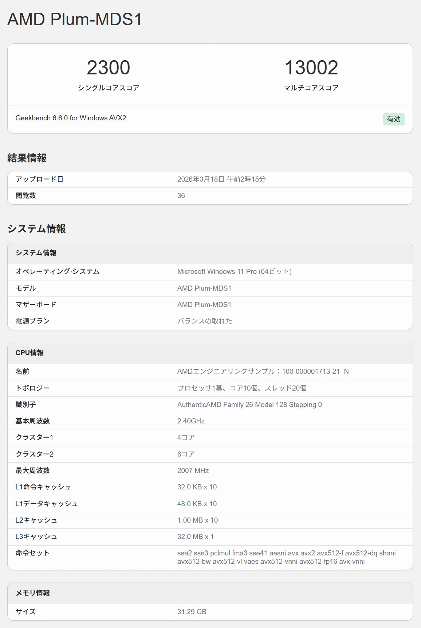
Task: Click the Geekbench 6.6.0 for Windows AVX2 text
Action: point(71,118)
